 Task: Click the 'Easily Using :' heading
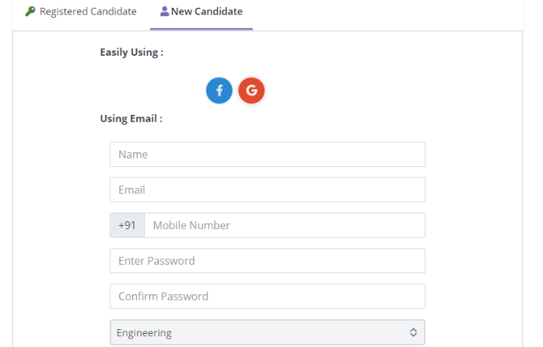[131, 53]
